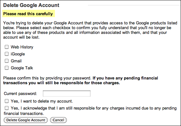Click the 'Web History' label text

pyautogui.click(x=22, y=47)
